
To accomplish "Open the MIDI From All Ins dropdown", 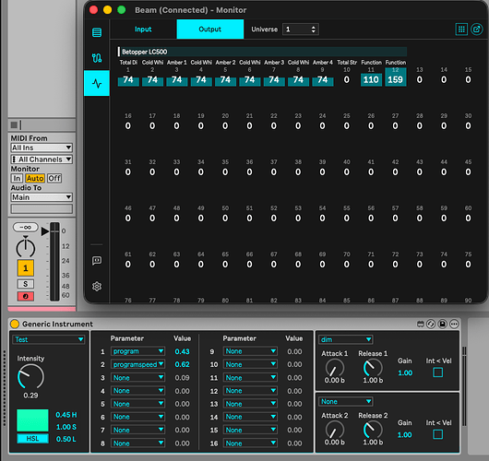I will (x=42, y=148).
